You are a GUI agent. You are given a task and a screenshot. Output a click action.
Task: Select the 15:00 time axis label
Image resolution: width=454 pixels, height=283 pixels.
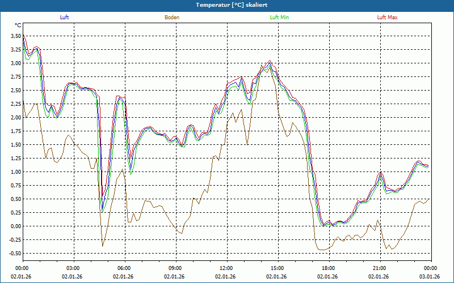[x=277, y=268]
